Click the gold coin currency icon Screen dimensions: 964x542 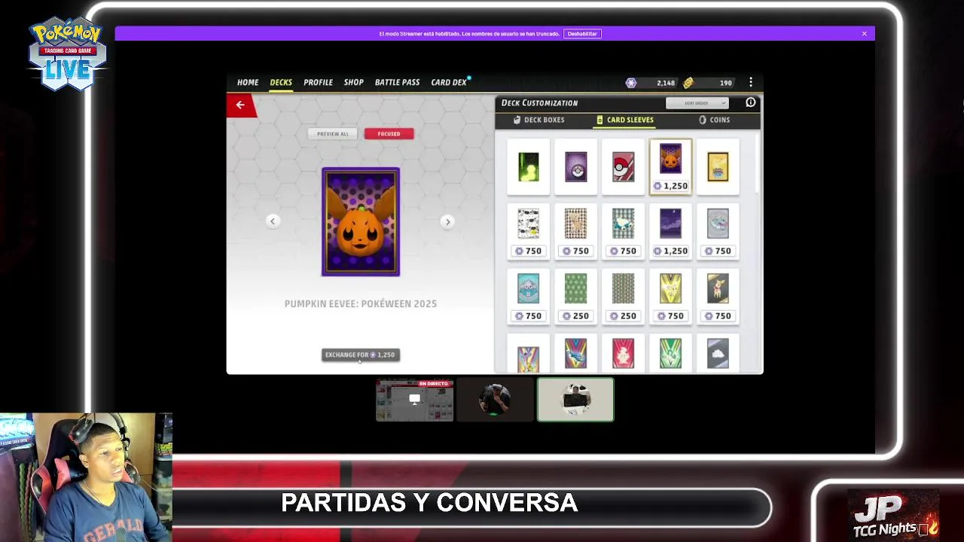(688, 83)
